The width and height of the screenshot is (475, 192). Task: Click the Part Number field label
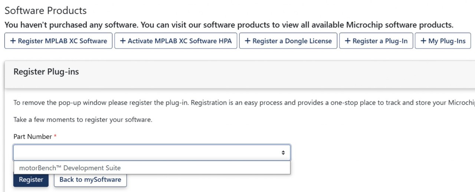[x=33, y=137]
